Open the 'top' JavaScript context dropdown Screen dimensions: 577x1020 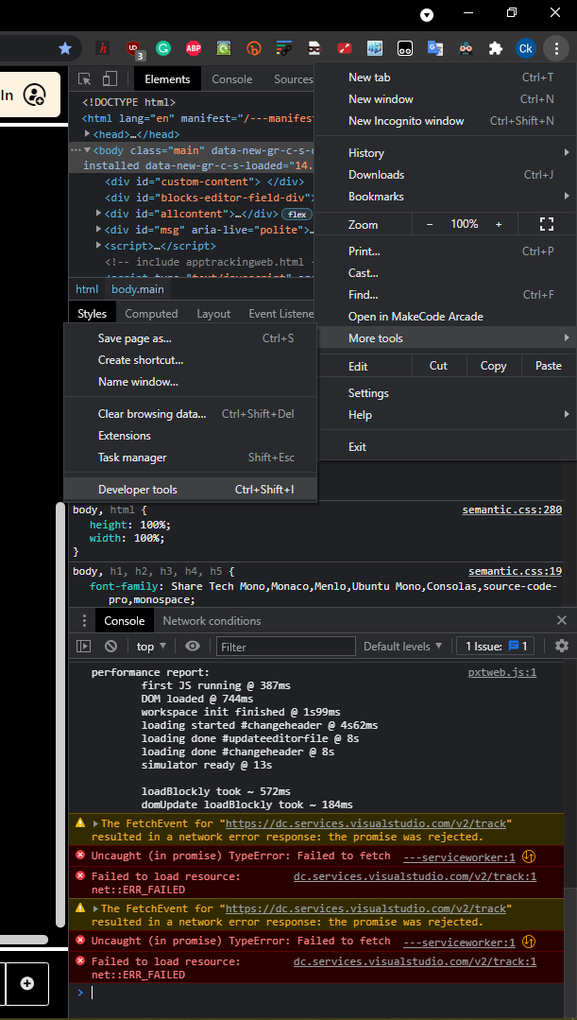click(151, 646)
